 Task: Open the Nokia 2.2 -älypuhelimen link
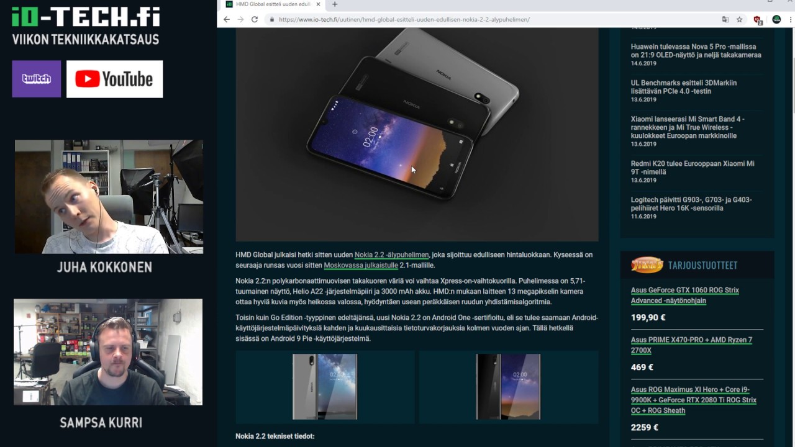391,255
